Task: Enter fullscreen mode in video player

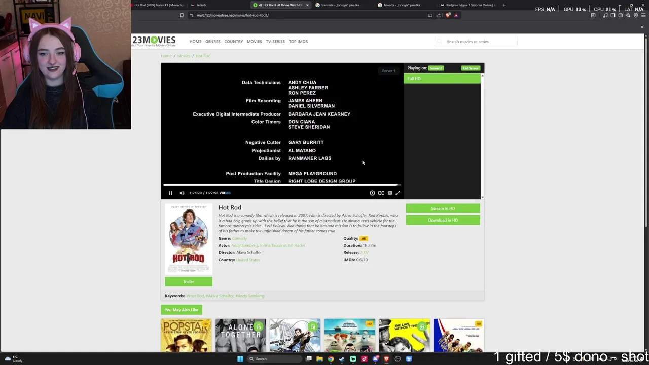Action: click(x=398, y=193)
